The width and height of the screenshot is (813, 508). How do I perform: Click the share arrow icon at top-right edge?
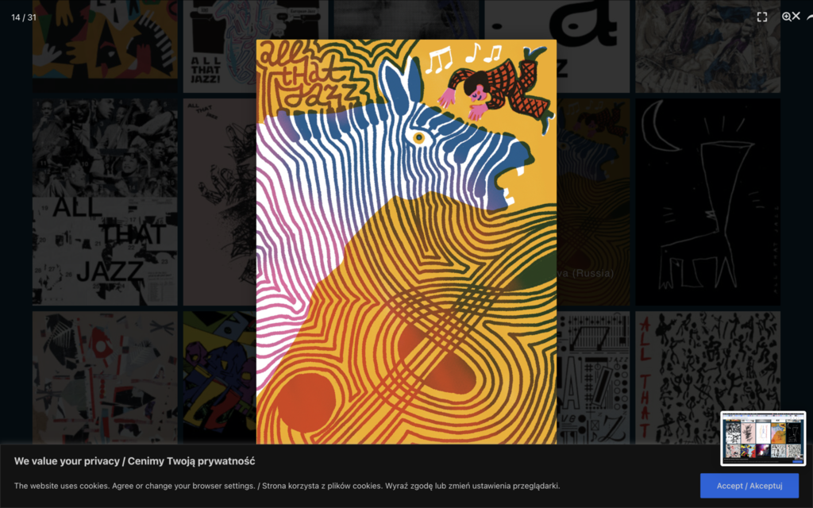(809, 17)
